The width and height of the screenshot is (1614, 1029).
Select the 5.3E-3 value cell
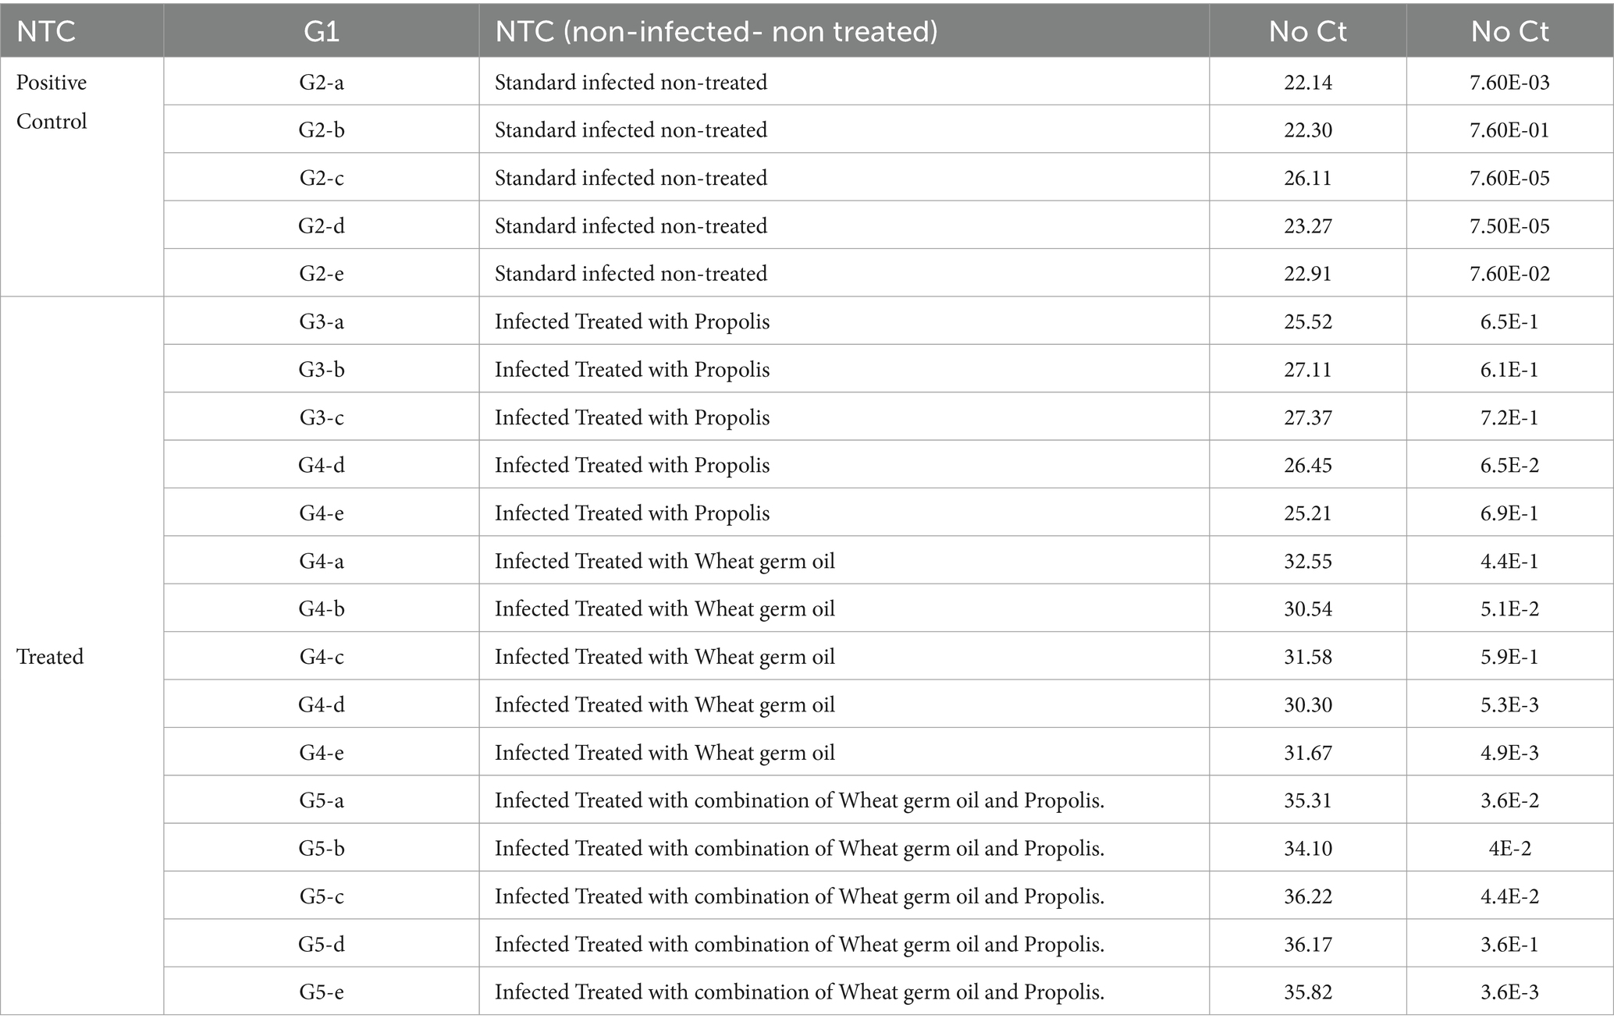1509,704
